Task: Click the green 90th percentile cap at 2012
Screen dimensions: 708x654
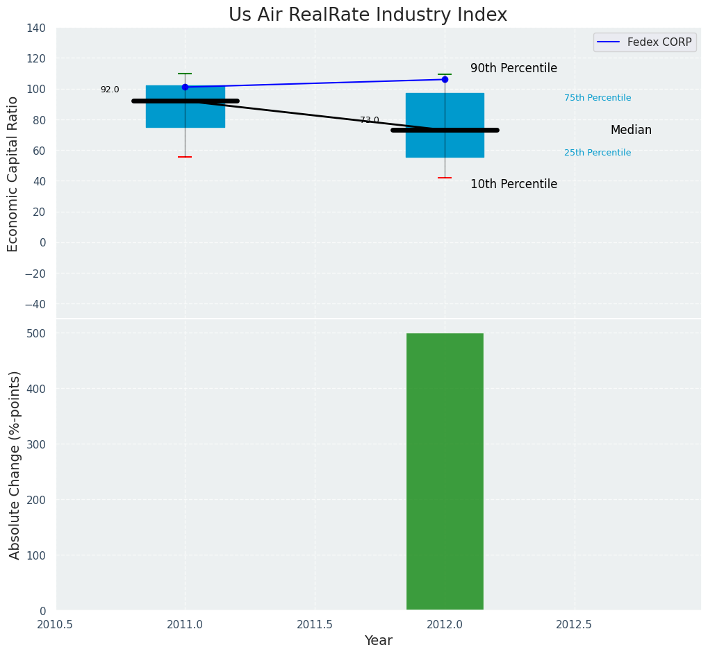Action: point(445,74)
